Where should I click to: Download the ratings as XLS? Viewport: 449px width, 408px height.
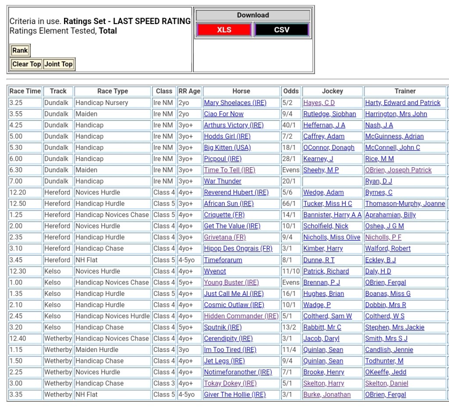(224, 30)
